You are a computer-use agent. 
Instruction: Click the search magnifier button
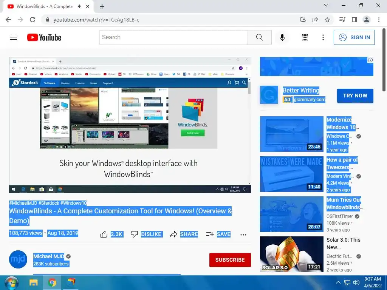pos(259,37)
